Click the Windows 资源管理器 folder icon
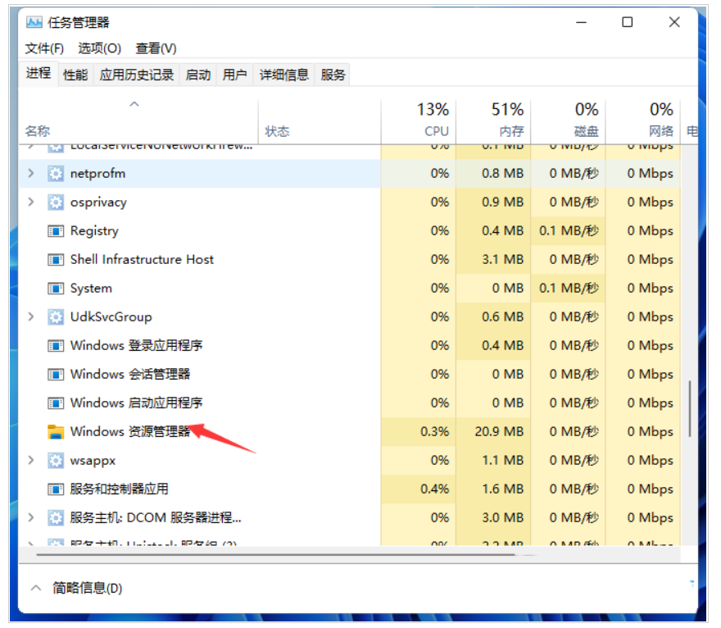 [56, 432]
